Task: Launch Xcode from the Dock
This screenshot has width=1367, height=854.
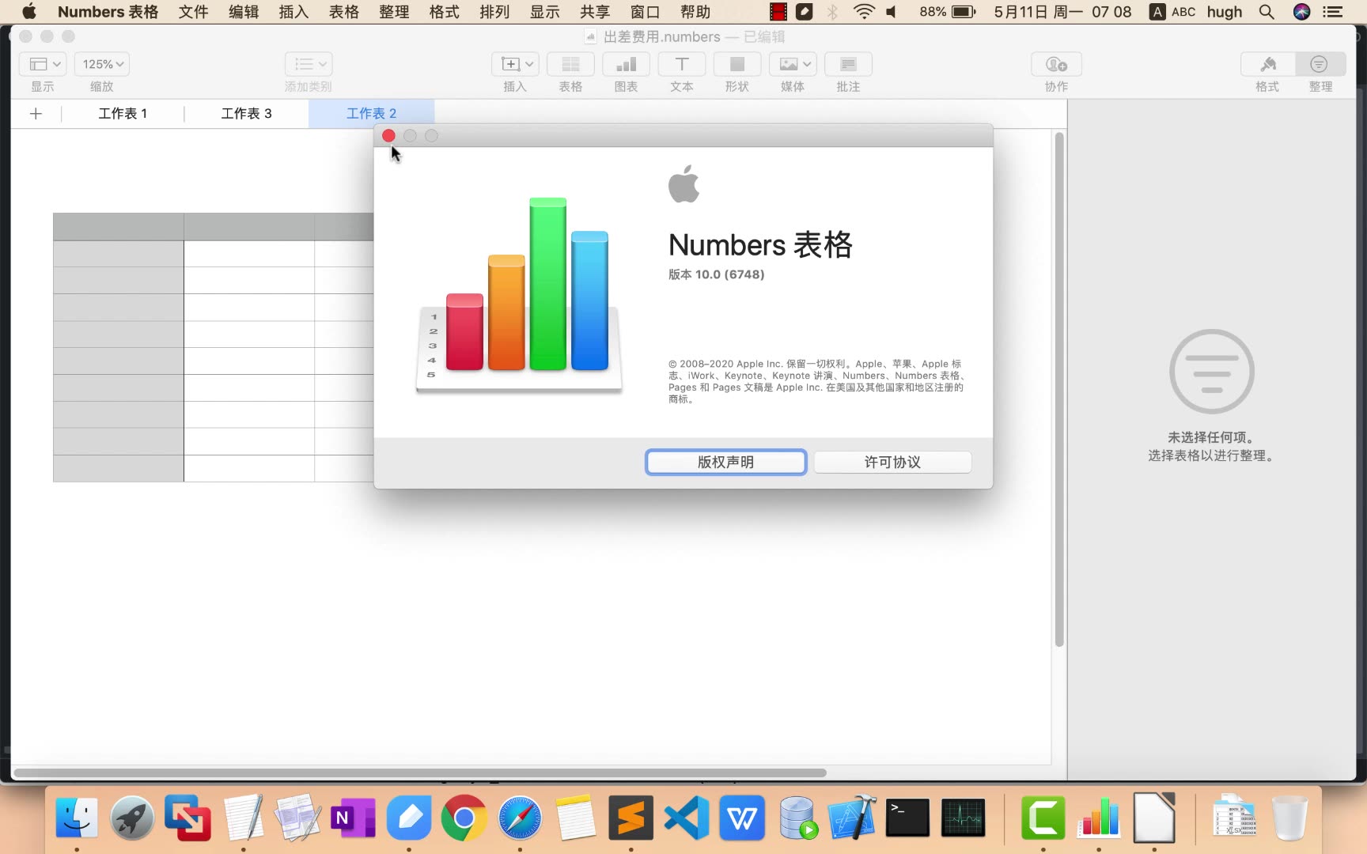Action: (852, 818)
